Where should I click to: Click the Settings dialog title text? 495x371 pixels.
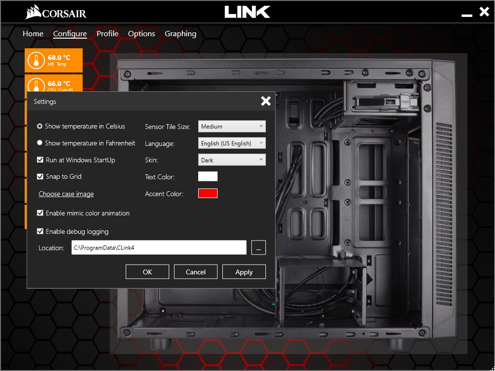(45, 101)
